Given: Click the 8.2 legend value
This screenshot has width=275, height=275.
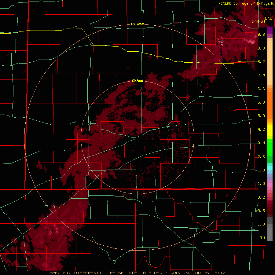Looking at the screenshot, I should point(261,61).
